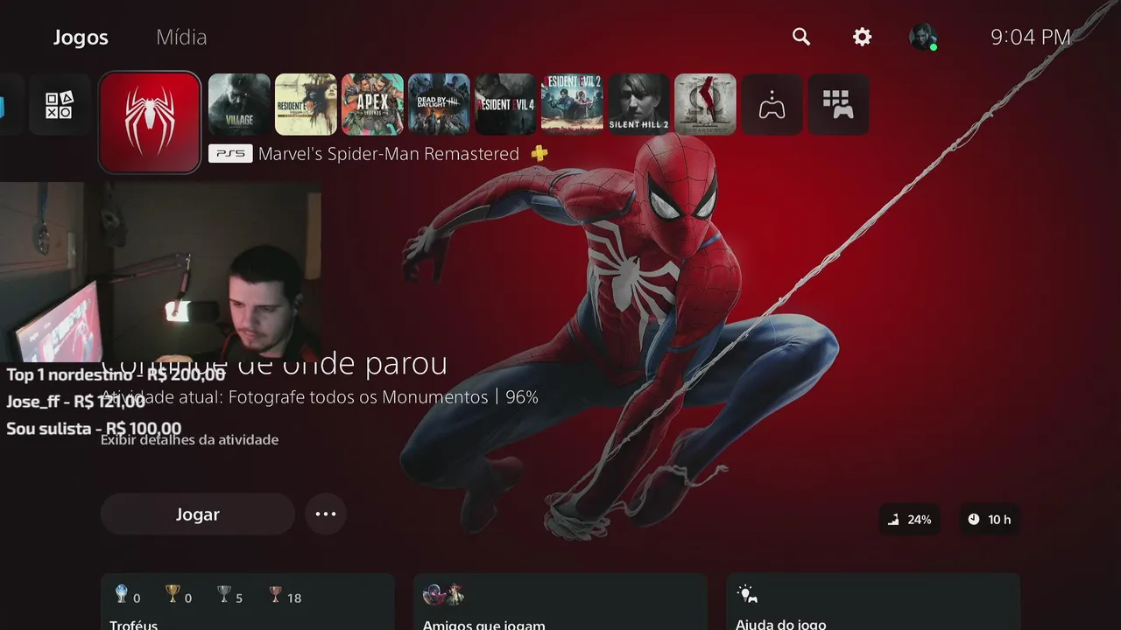This screenshot has height=630, width=1121.
Task: Click the lightbulb hint icon in Ajuda card
Action: 747,595
